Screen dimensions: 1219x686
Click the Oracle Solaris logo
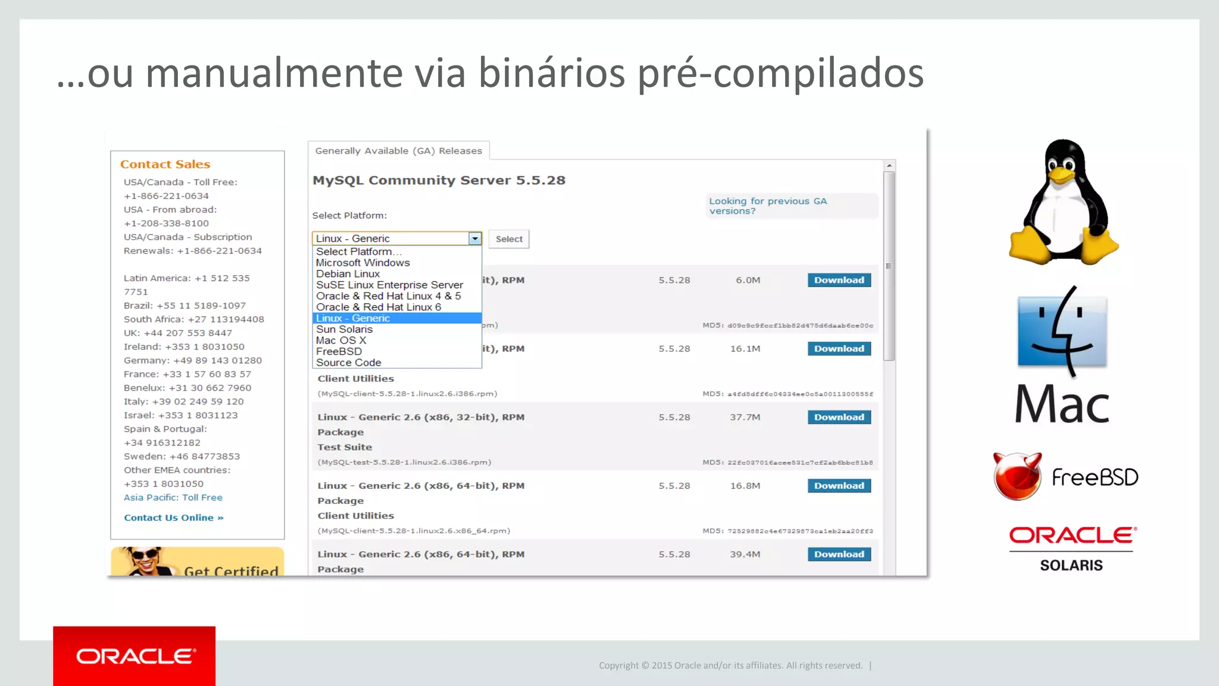tap(1072, 549)
